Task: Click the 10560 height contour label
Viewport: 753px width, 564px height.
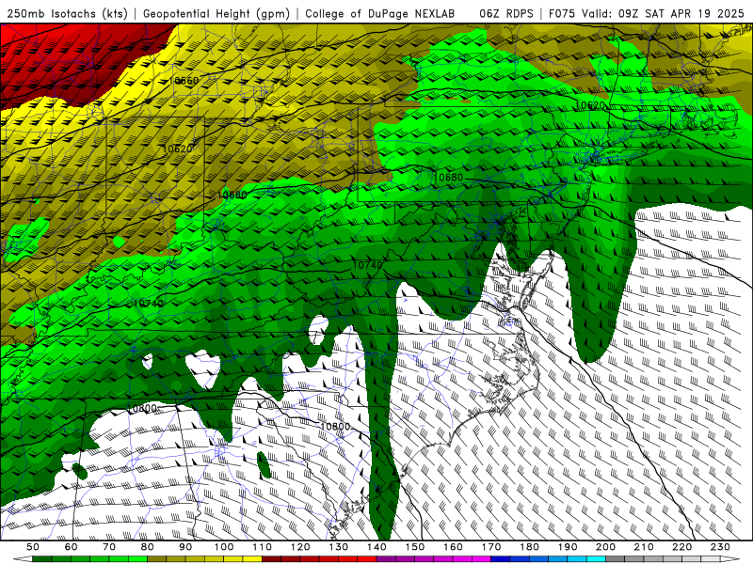Action: (184, 81)
